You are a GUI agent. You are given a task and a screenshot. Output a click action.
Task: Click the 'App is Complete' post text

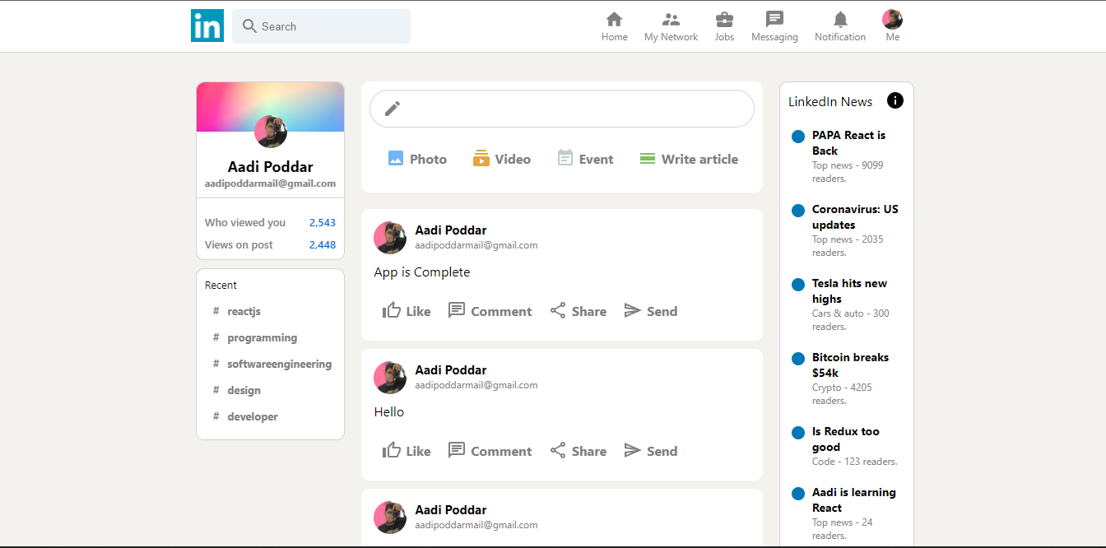[422, 272]
